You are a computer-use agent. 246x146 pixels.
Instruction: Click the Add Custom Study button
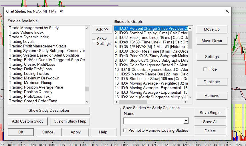(28, 121)
